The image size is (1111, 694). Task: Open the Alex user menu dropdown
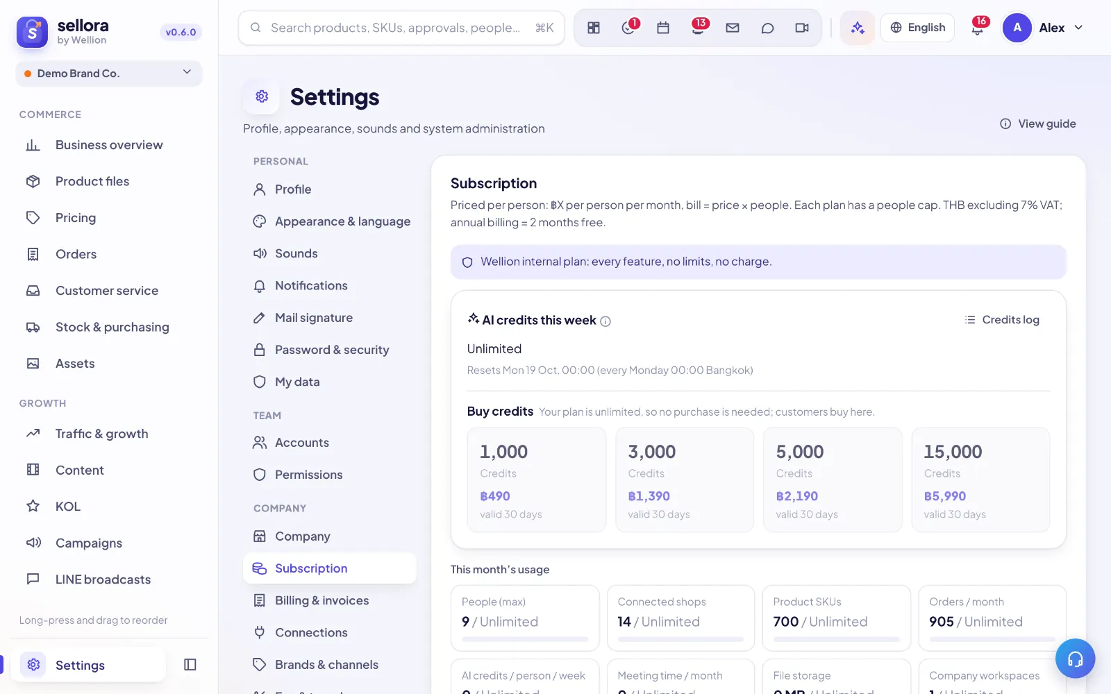tap(1043, 28)
